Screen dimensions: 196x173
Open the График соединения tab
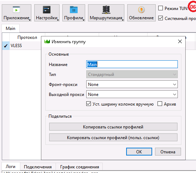[x=79, y=167]
